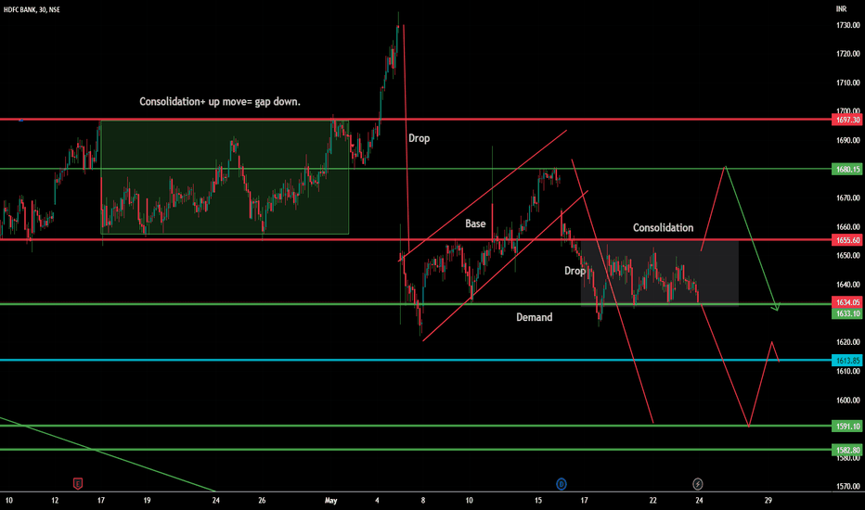Select the 'Base' text annotation
Viewport: 865px width, 510px height.
[x=475, y=223]
